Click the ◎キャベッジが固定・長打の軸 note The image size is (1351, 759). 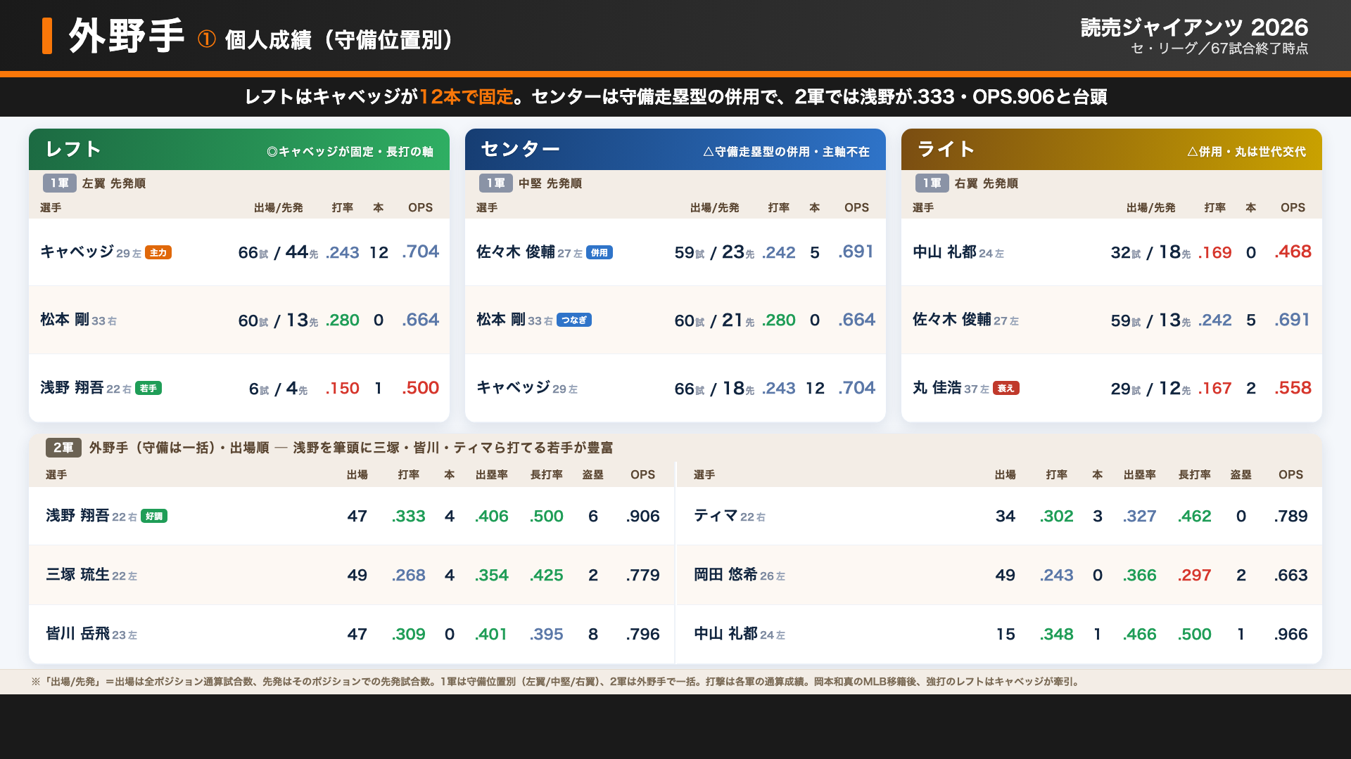[x=350, y=152]
